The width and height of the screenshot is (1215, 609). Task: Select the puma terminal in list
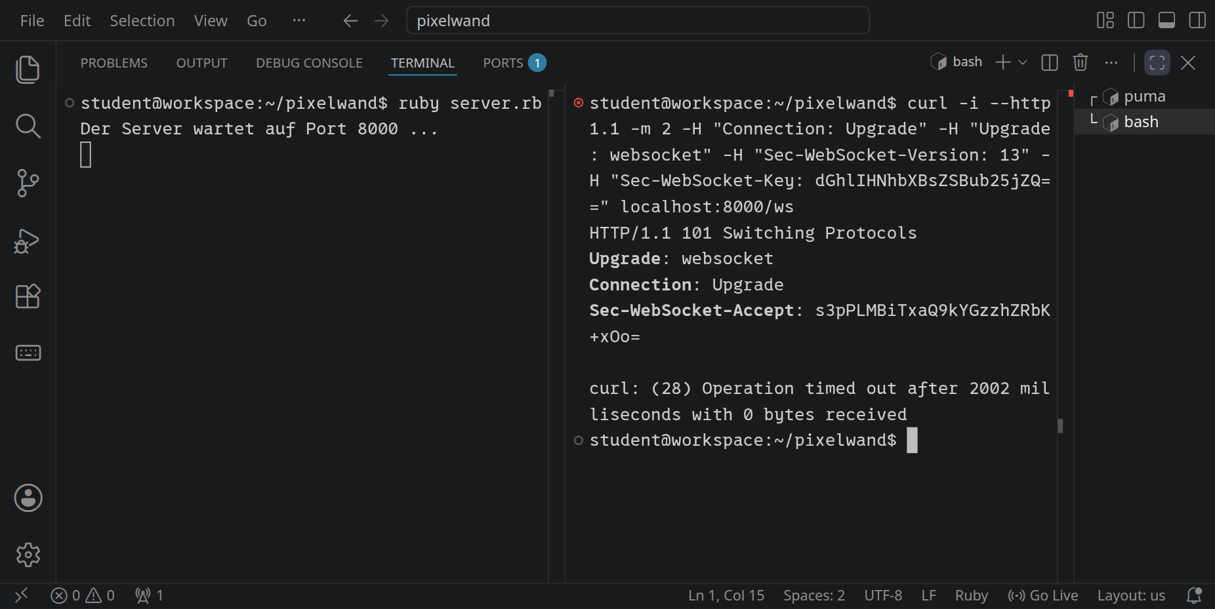[1145, 96]
